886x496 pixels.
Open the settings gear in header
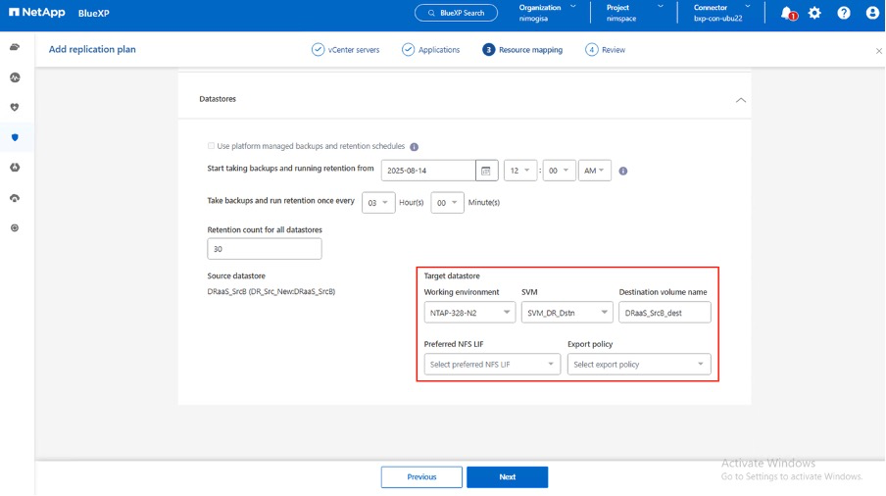[x=814, y=13]
